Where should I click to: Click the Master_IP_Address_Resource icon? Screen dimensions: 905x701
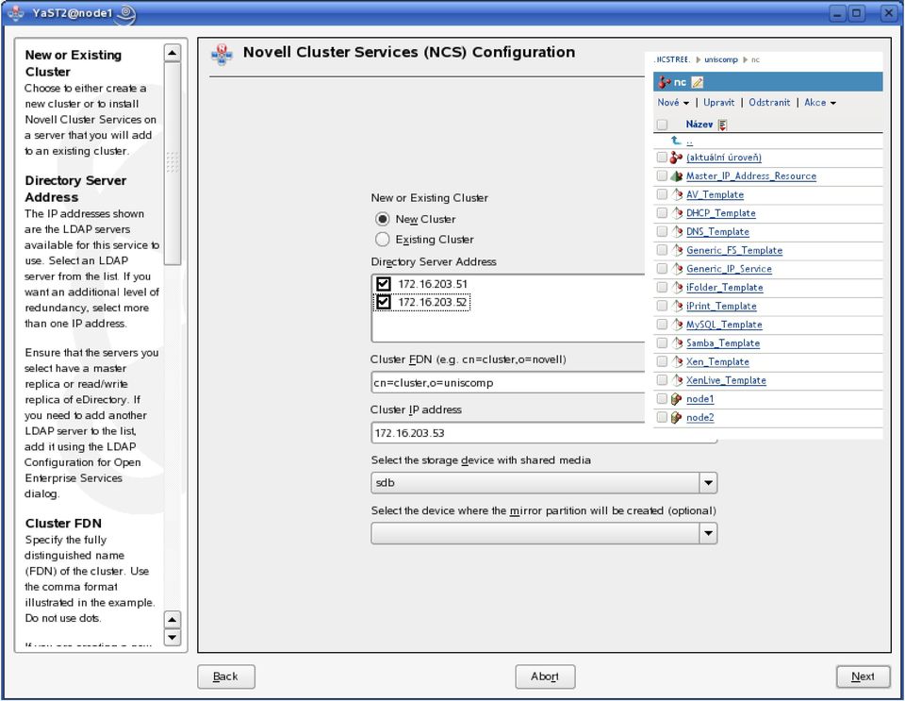point(676,176)
